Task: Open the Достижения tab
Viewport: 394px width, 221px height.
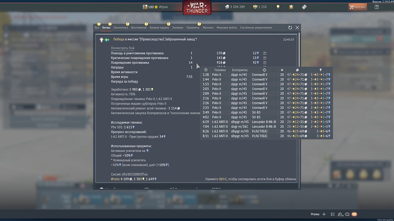Action: 138,28
